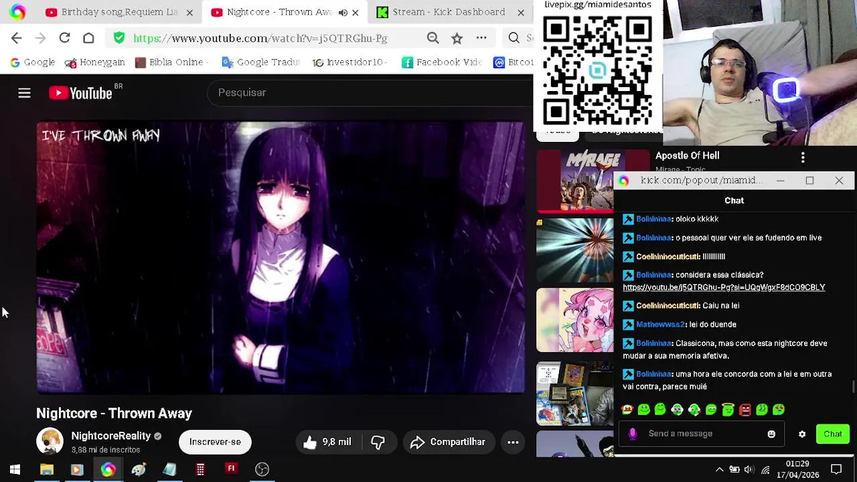The image size is (857, 482).
Task: Open the Google Tradutor bookmark
Action: [260, 62]
